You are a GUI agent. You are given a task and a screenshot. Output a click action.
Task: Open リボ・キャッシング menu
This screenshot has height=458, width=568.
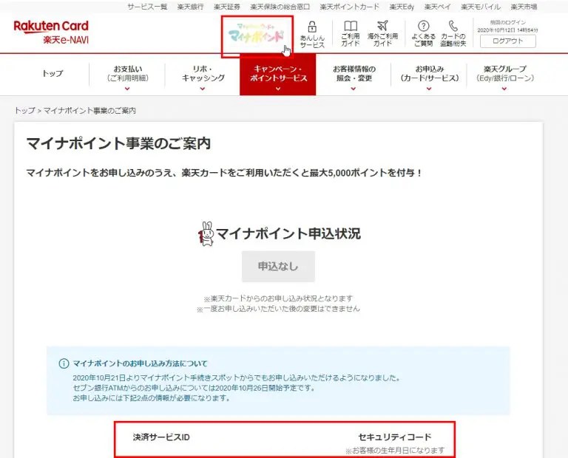pos(203,73)
